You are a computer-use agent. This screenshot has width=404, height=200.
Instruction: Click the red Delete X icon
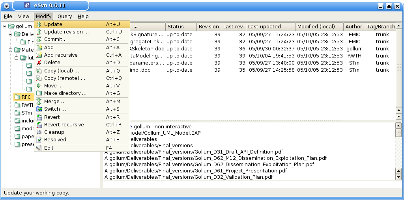(39, 63)
